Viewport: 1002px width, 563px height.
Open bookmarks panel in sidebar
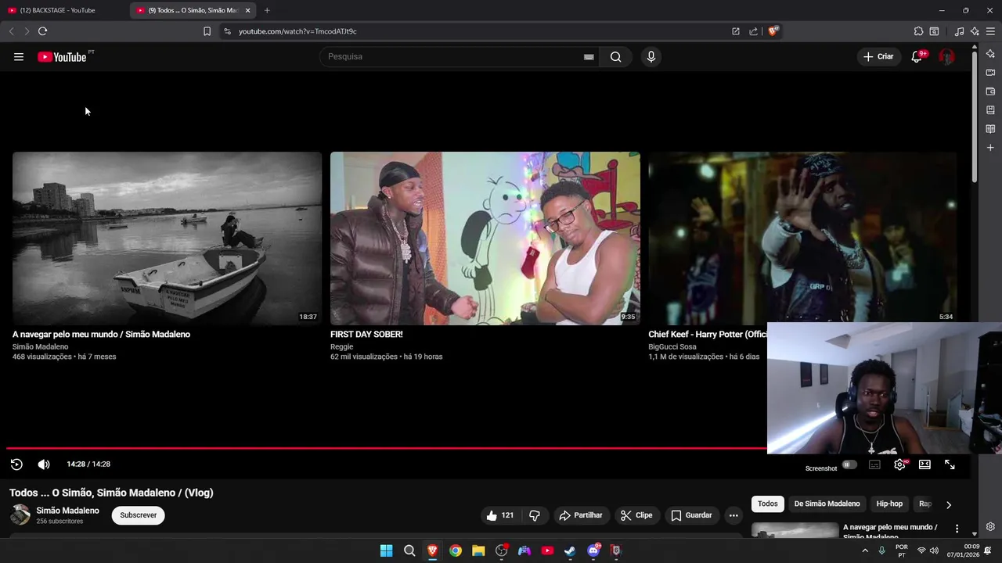990,110
